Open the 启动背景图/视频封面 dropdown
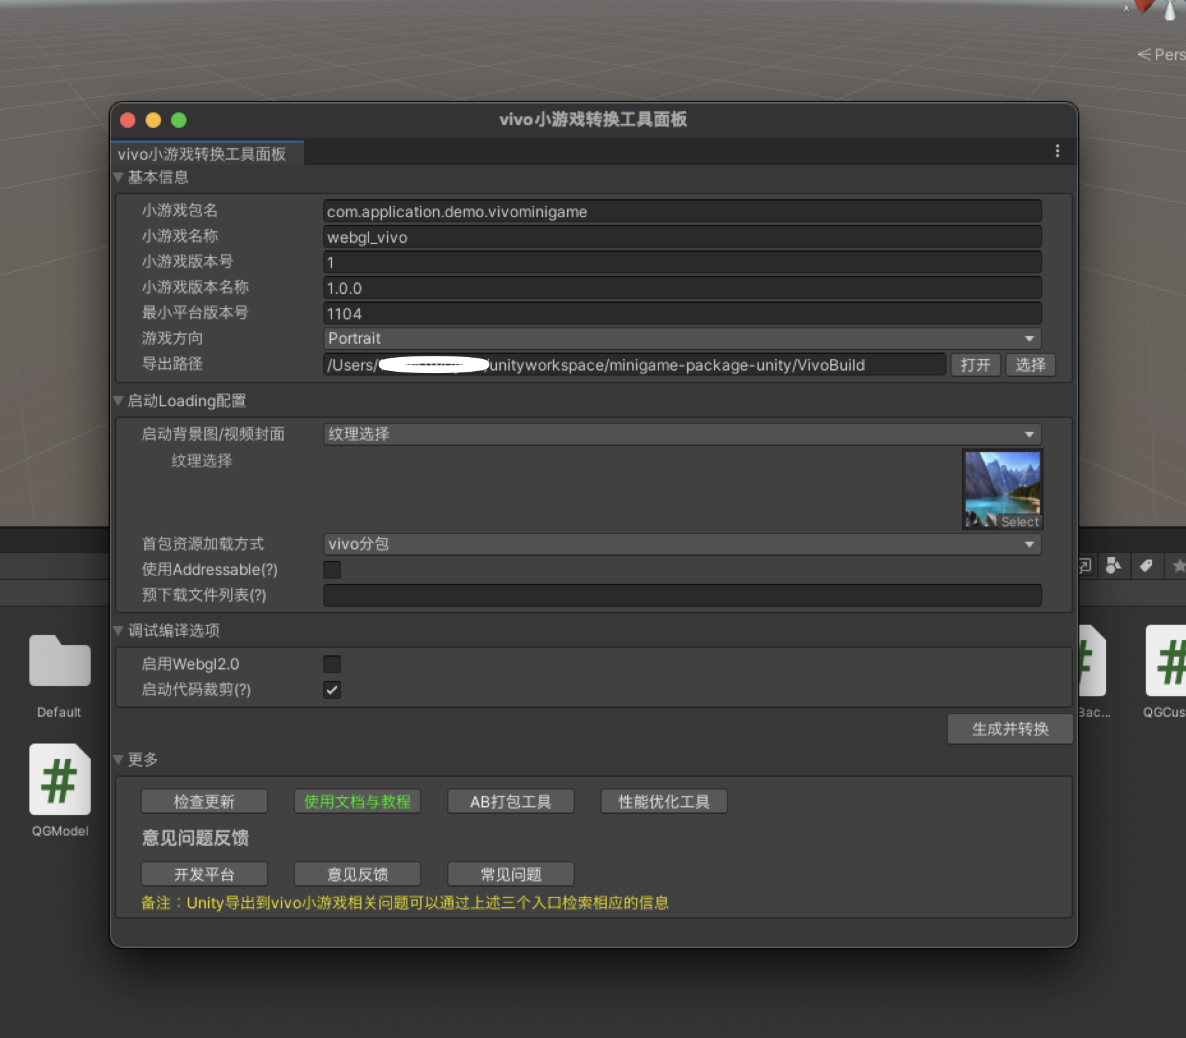Viewport: 1186px width, 1038px height. pos(682,434)
